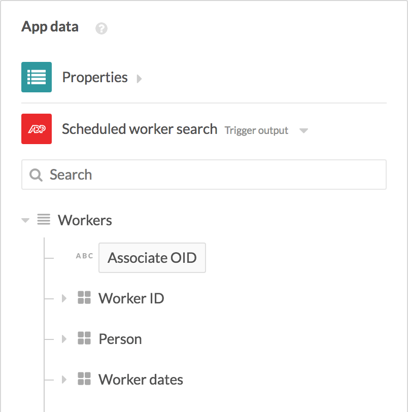Open the Properties section via its chevron
The height and width of the screenshot is (412, 408).
pyautogui.click(x=139, y=78)
